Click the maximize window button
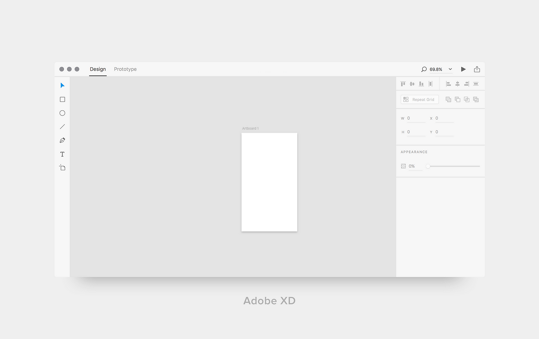 [x=77, y=69]
